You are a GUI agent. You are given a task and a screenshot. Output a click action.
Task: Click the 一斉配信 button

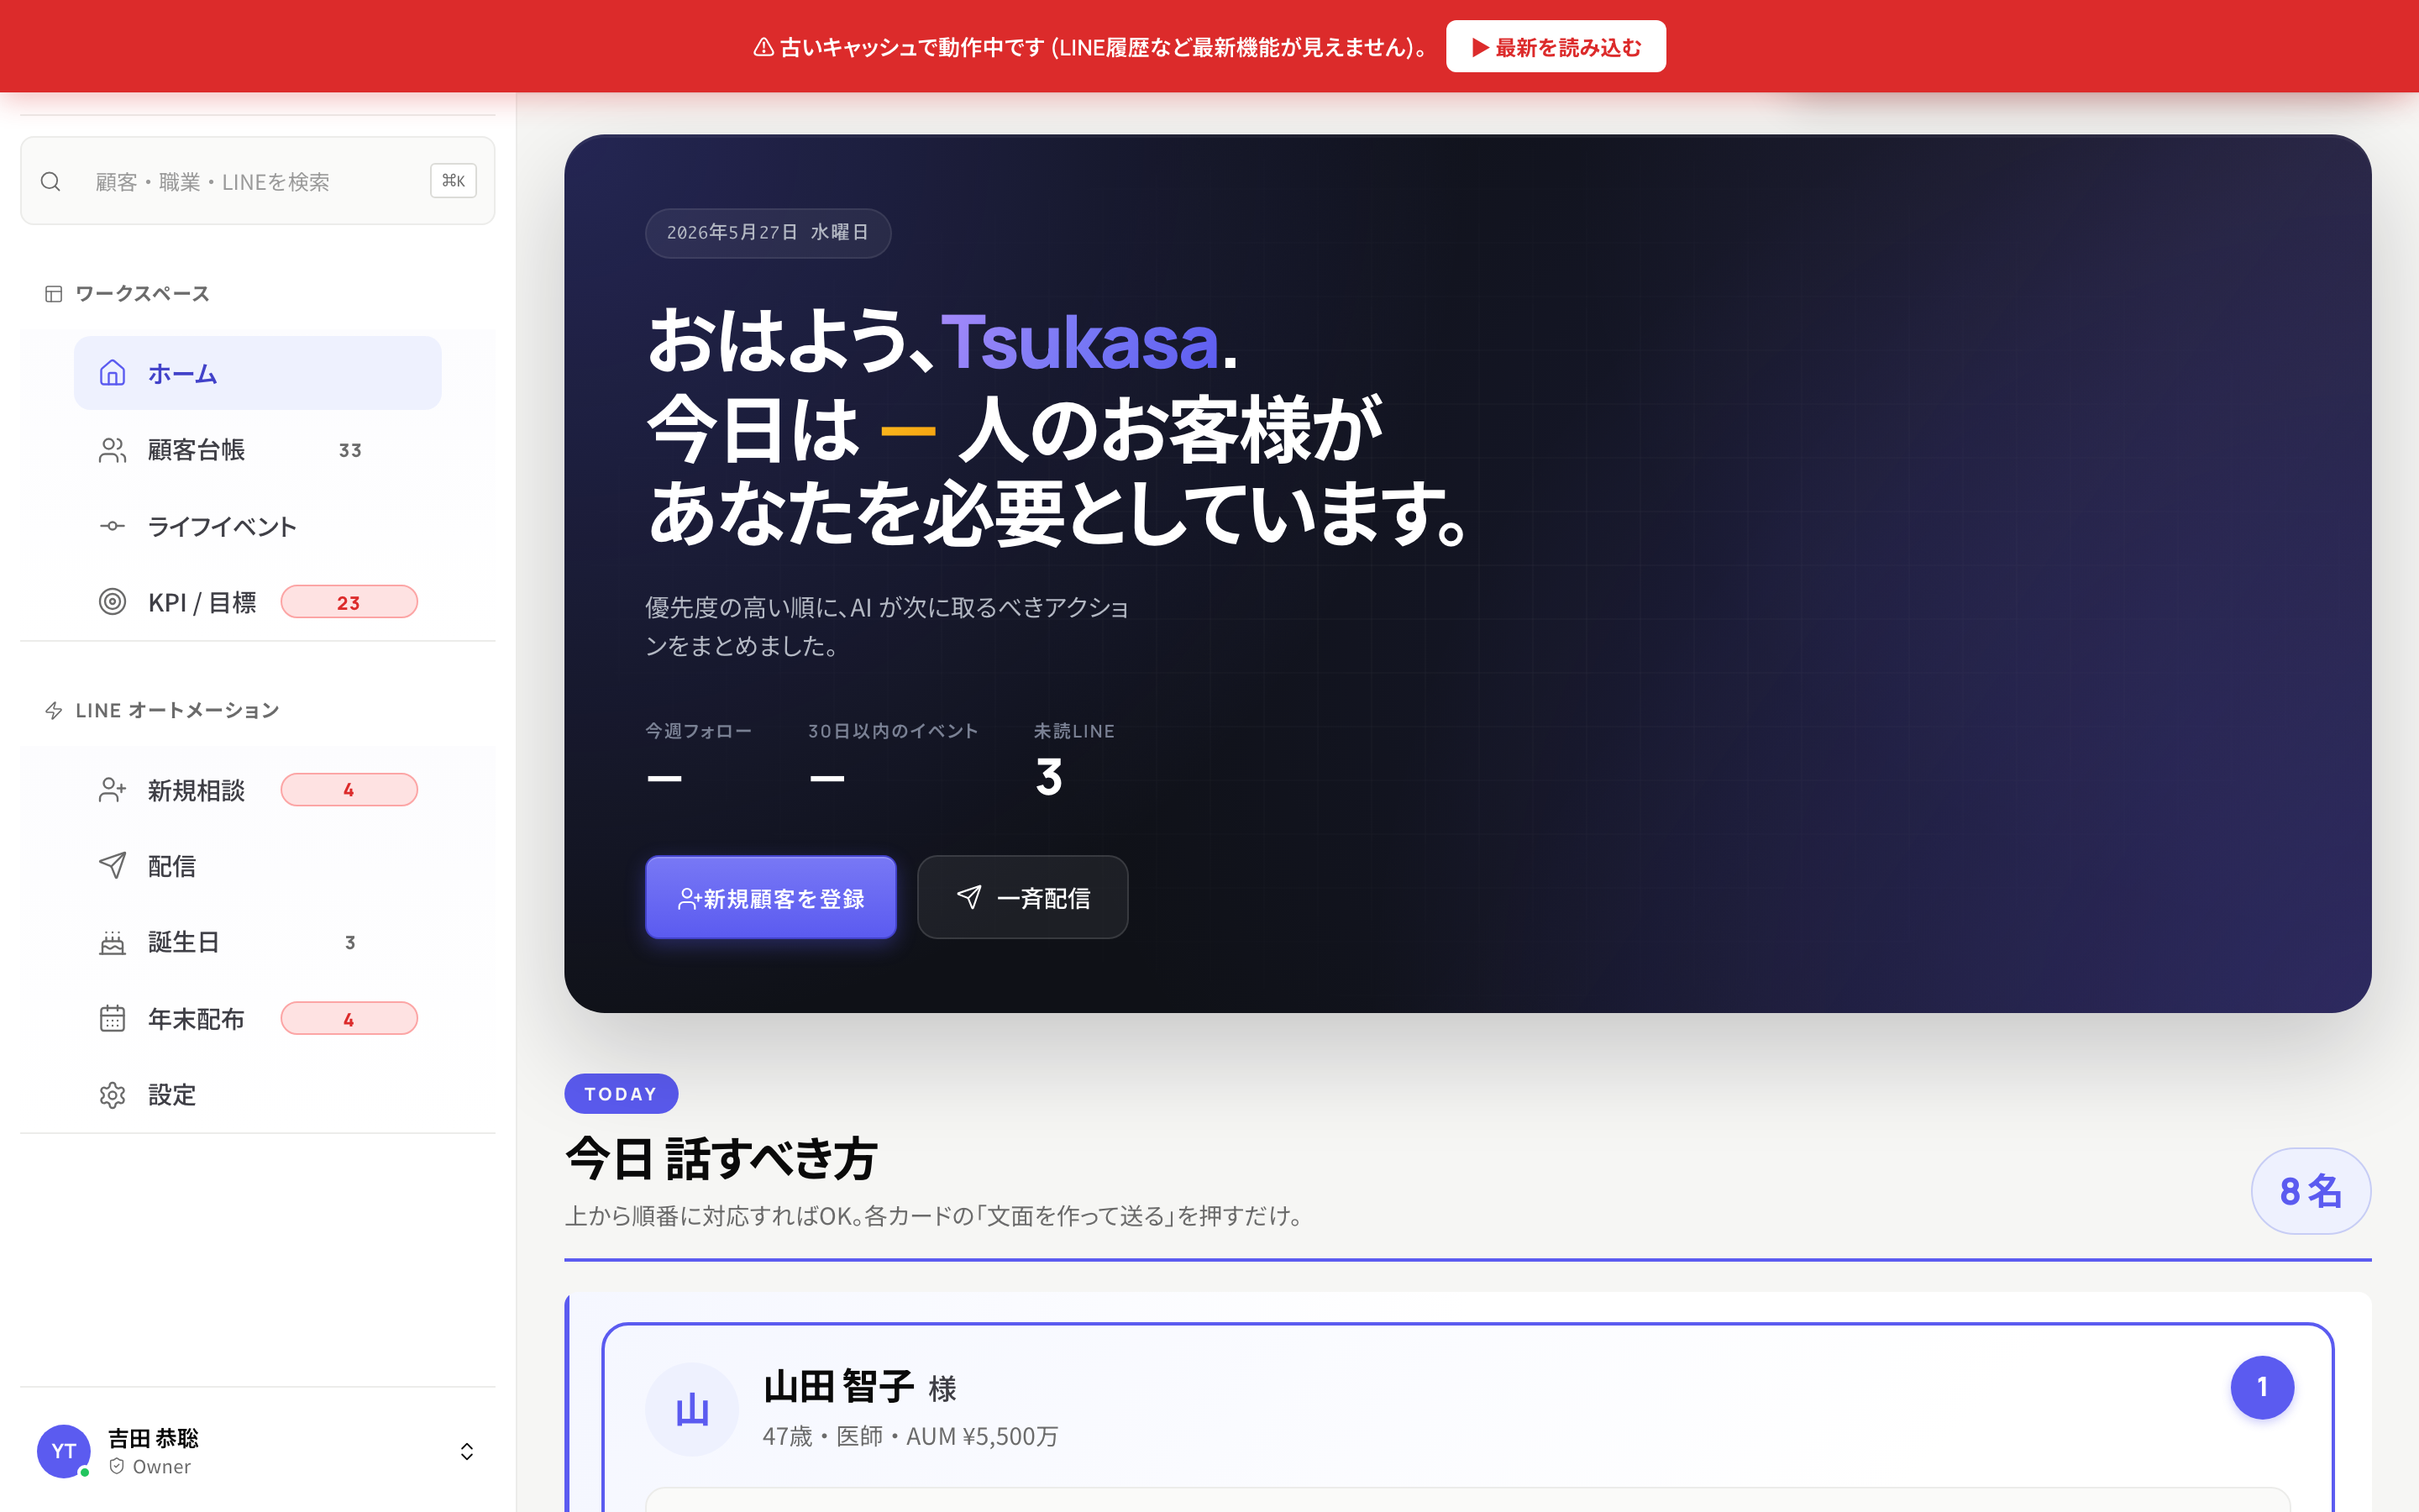(1022, 897)
